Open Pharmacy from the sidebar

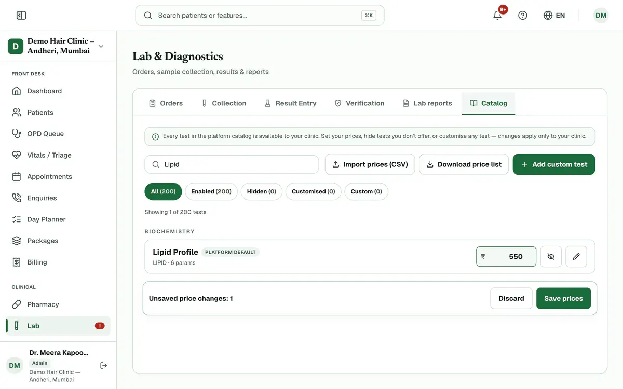58,304
